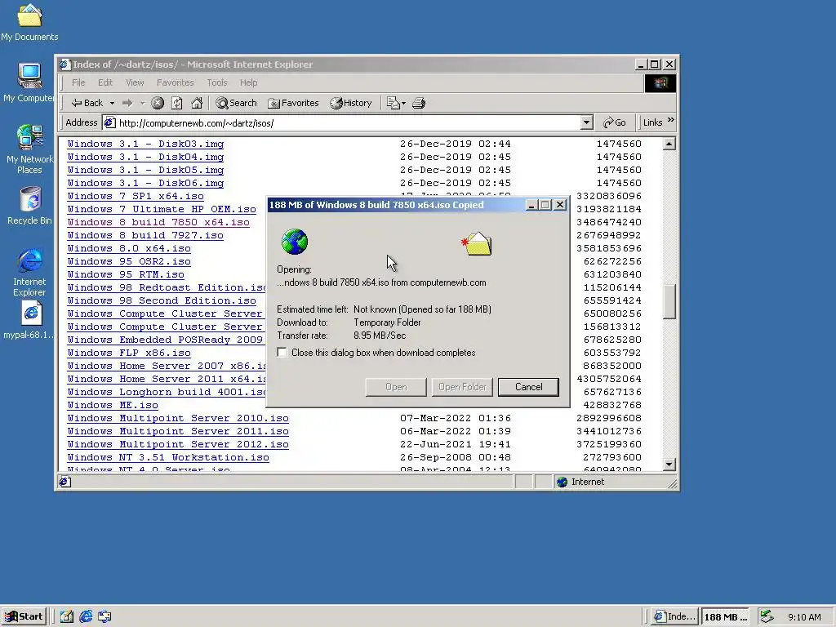Click the Show Desktop quick launch icon

(67, 617)
